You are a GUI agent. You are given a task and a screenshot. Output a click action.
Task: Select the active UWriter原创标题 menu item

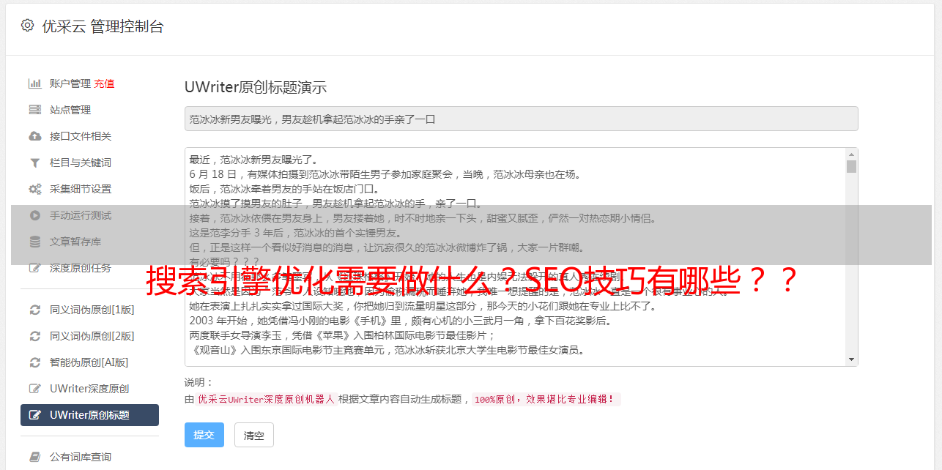point(89,415)
